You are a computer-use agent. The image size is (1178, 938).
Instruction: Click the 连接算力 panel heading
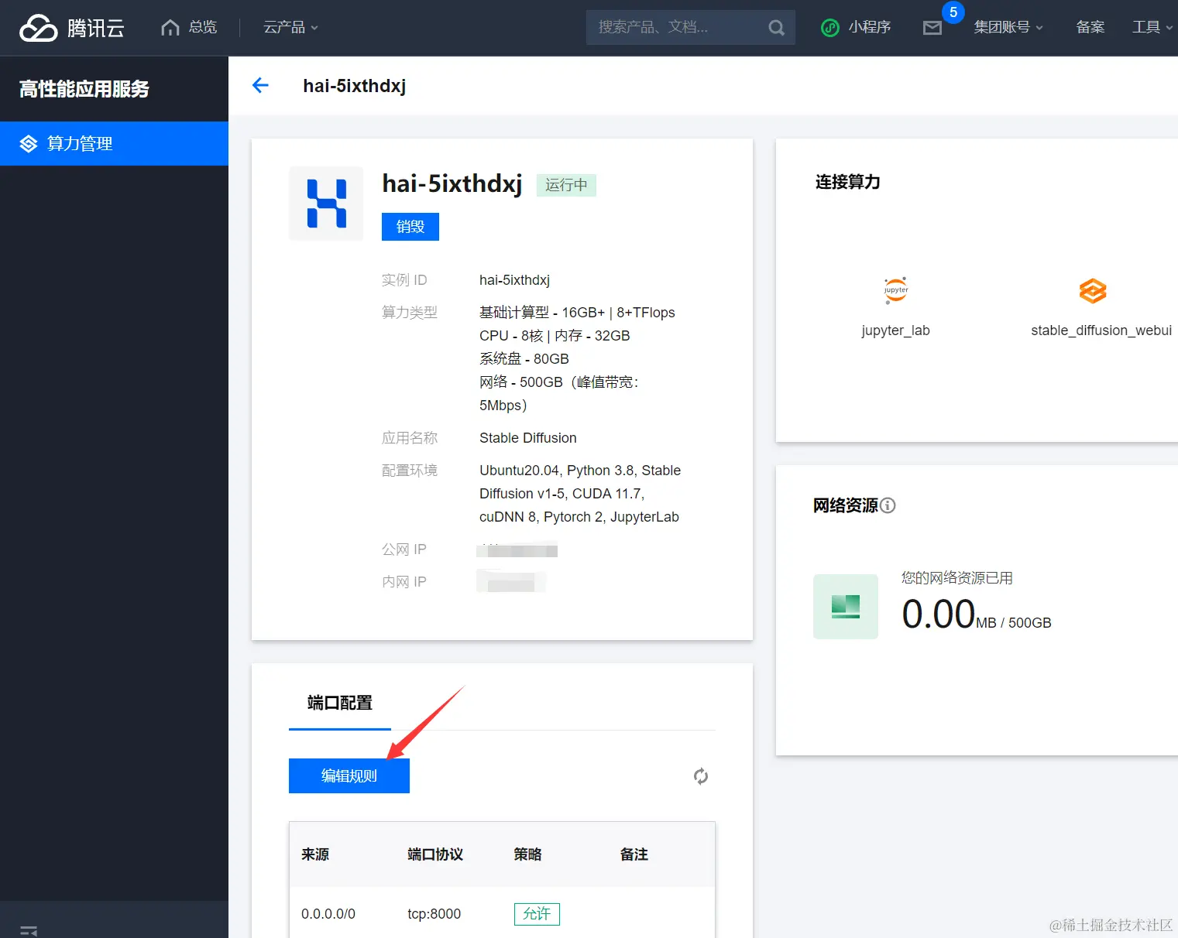coord(848,182)
